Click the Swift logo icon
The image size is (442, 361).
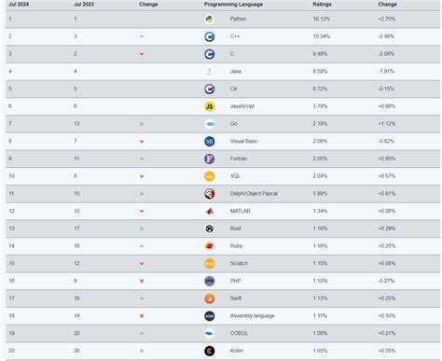coord(210,299)
